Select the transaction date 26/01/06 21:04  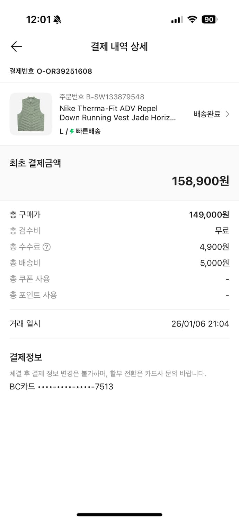(x=200, y=323)
